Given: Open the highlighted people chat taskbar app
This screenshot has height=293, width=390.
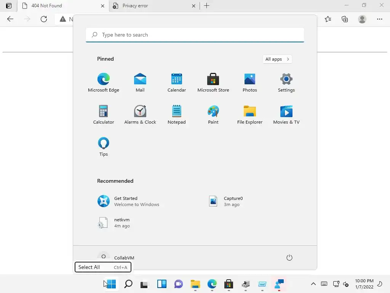Looking at the screenshot, I should [x=279, y=284].
